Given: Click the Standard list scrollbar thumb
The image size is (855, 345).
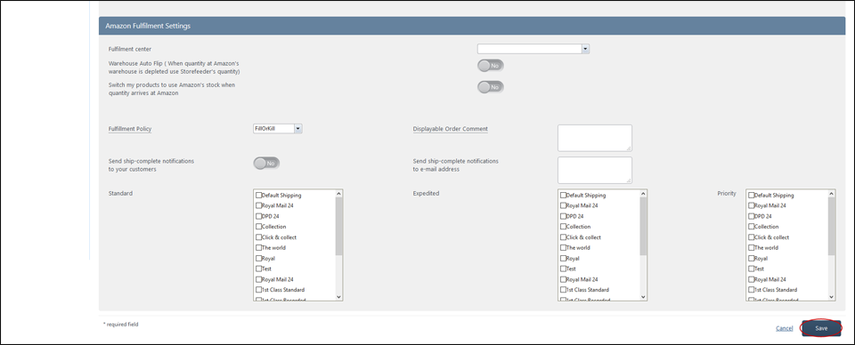Looking at the screenshot, I should tap(338, 227).
